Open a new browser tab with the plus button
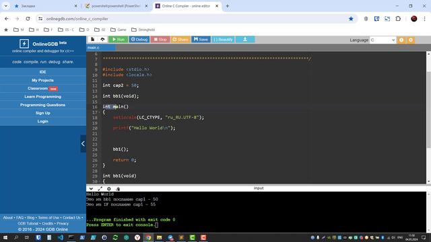The height and width of the screenshot is (242, 431). pos(228,6)
